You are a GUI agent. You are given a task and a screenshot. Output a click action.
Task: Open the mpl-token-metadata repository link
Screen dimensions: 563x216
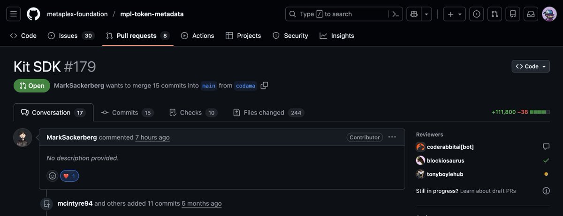click(151, 14)
